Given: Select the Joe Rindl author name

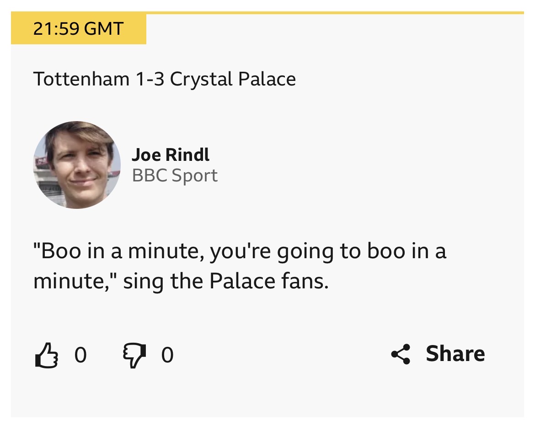Looking at the screenshot, I should tap(171, 155).
